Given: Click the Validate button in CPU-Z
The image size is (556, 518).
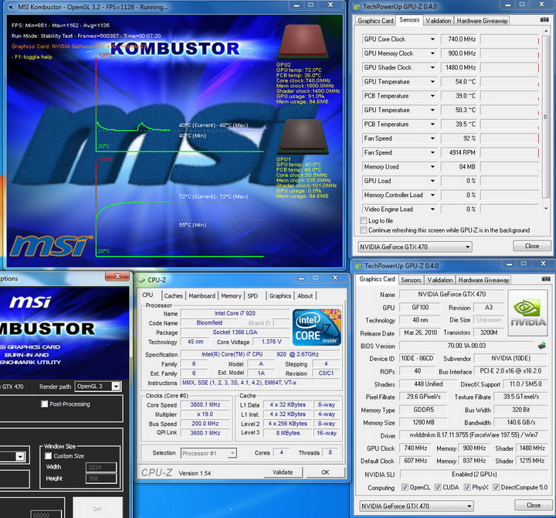Looking at the screenshot, I should point(283,472).
